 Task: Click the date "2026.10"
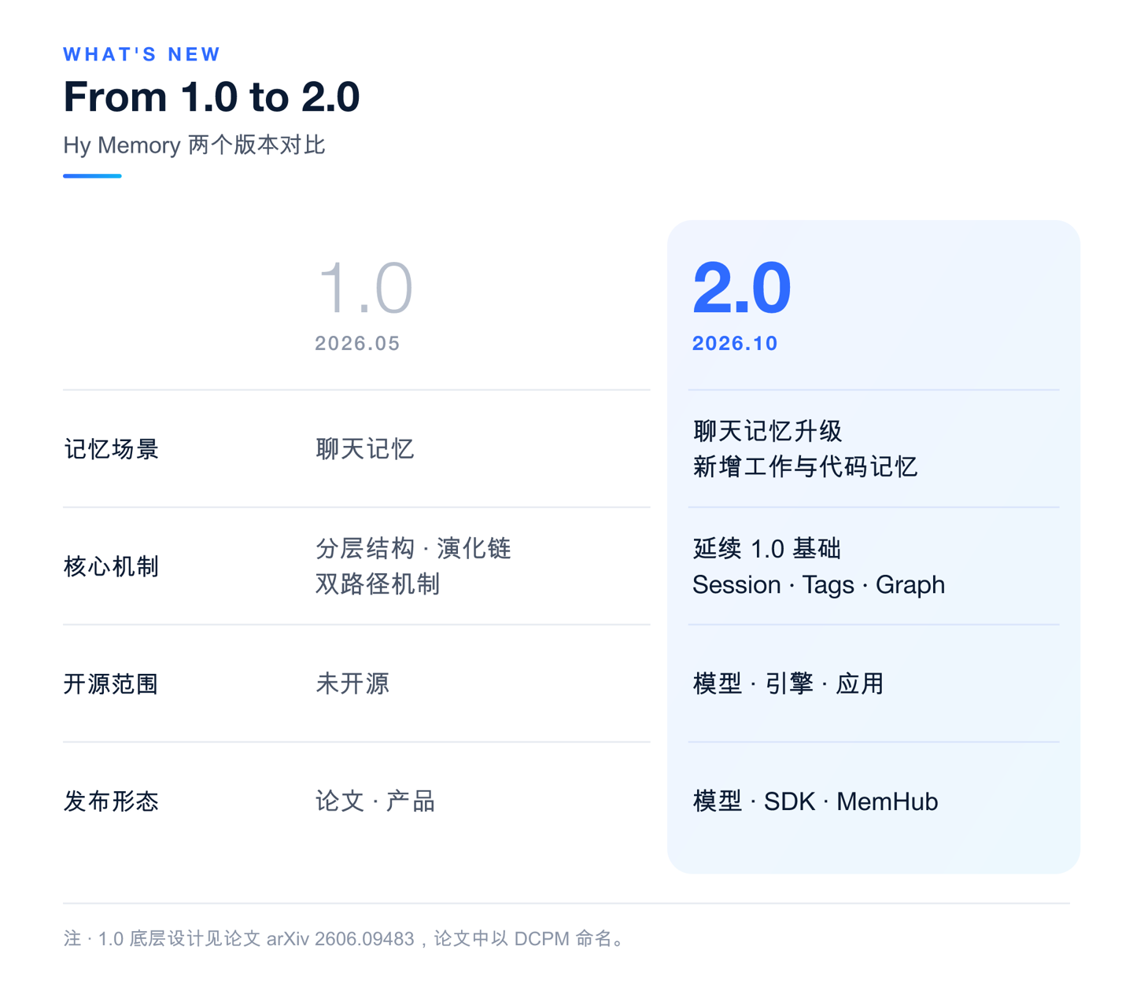(x=735, y=343)
